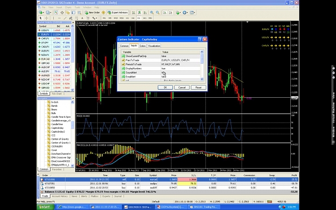Switch chart to D1 timeframe
The height and width of the screenshot is (210, 336).
139,18
